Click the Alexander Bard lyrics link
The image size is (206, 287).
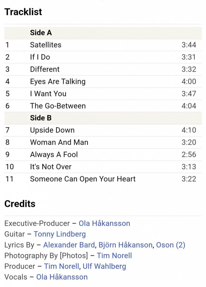[69, 245]
